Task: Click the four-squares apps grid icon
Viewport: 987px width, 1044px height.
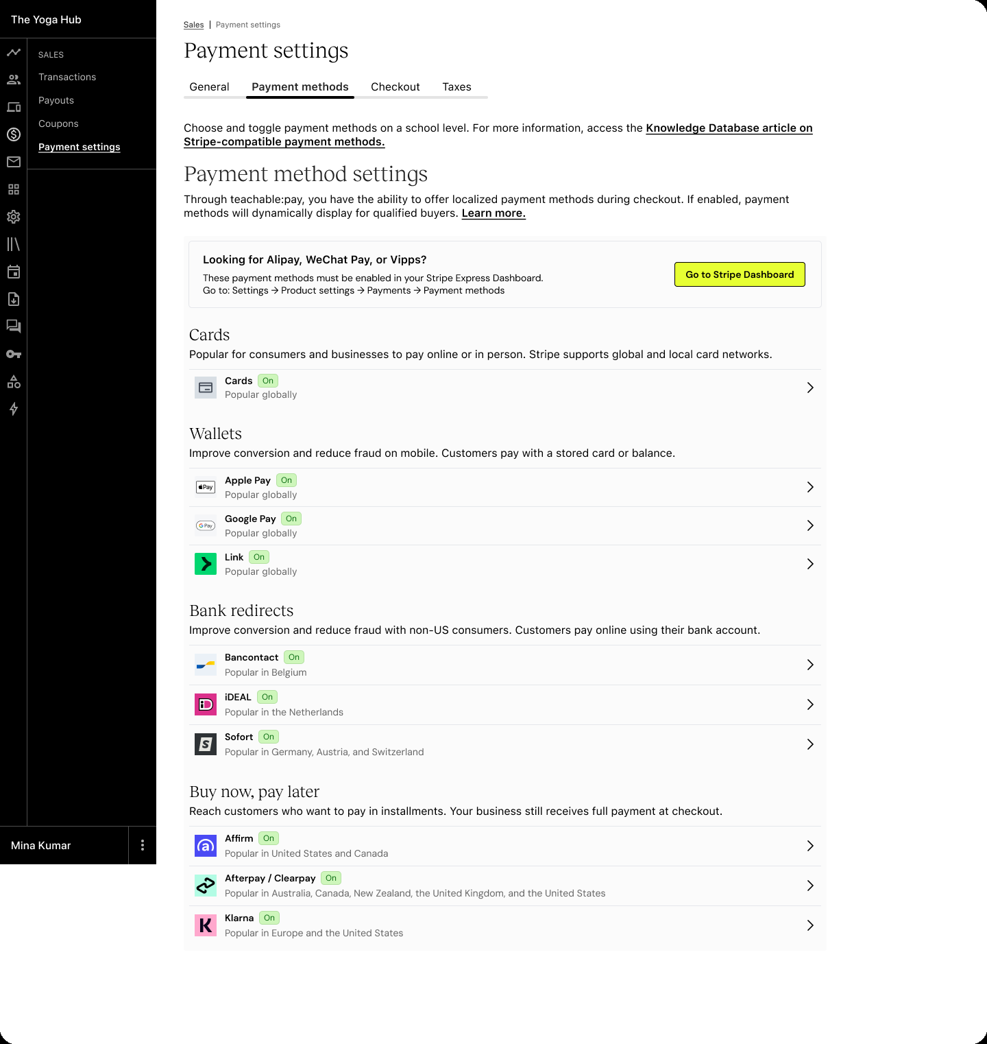Action: (14, 189)
